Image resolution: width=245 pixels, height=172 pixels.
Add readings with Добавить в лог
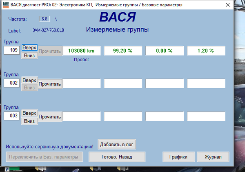[117, 145]
